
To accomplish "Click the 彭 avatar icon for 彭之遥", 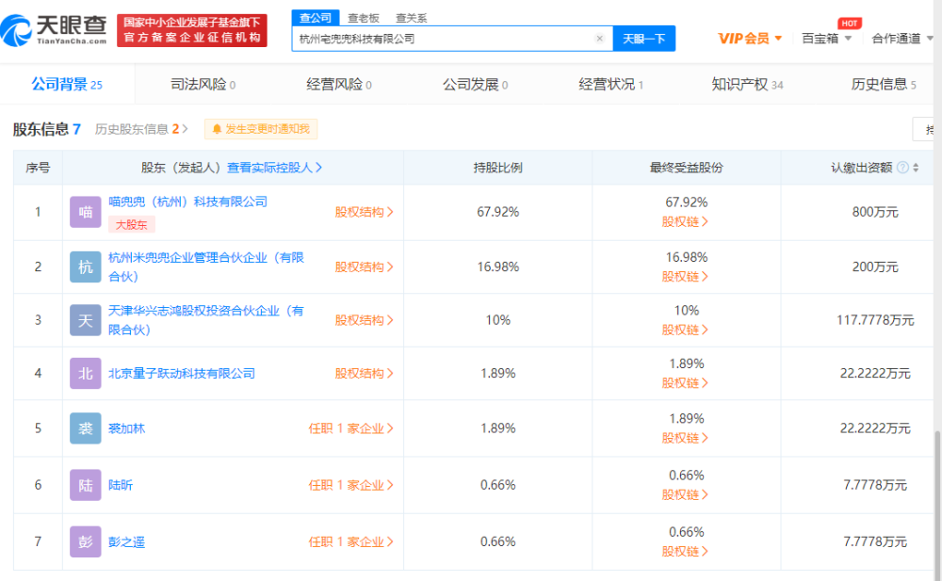I will [x=86, y=541].
